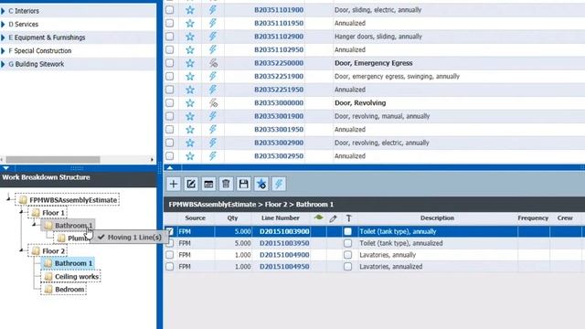The width and height of the screenshot is (585, 329).
Task: Click scroll-right arrow of category tree scrollbar
Action: click(152, 160)
